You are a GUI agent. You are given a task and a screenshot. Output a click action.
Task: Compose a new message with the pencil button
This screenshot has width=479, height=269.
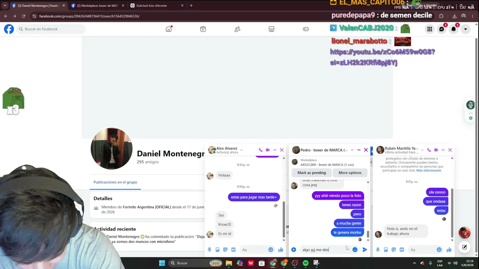pos(464,247)
